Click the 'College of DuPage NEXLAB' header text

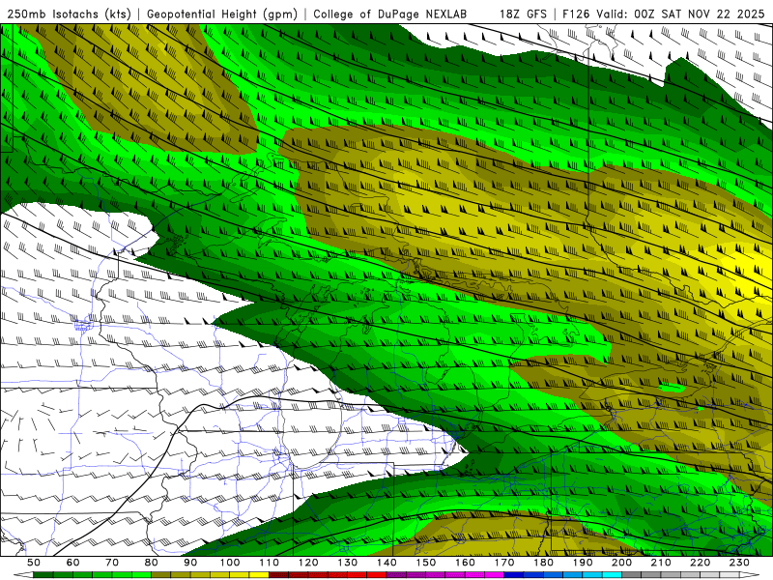click(390, 14)
